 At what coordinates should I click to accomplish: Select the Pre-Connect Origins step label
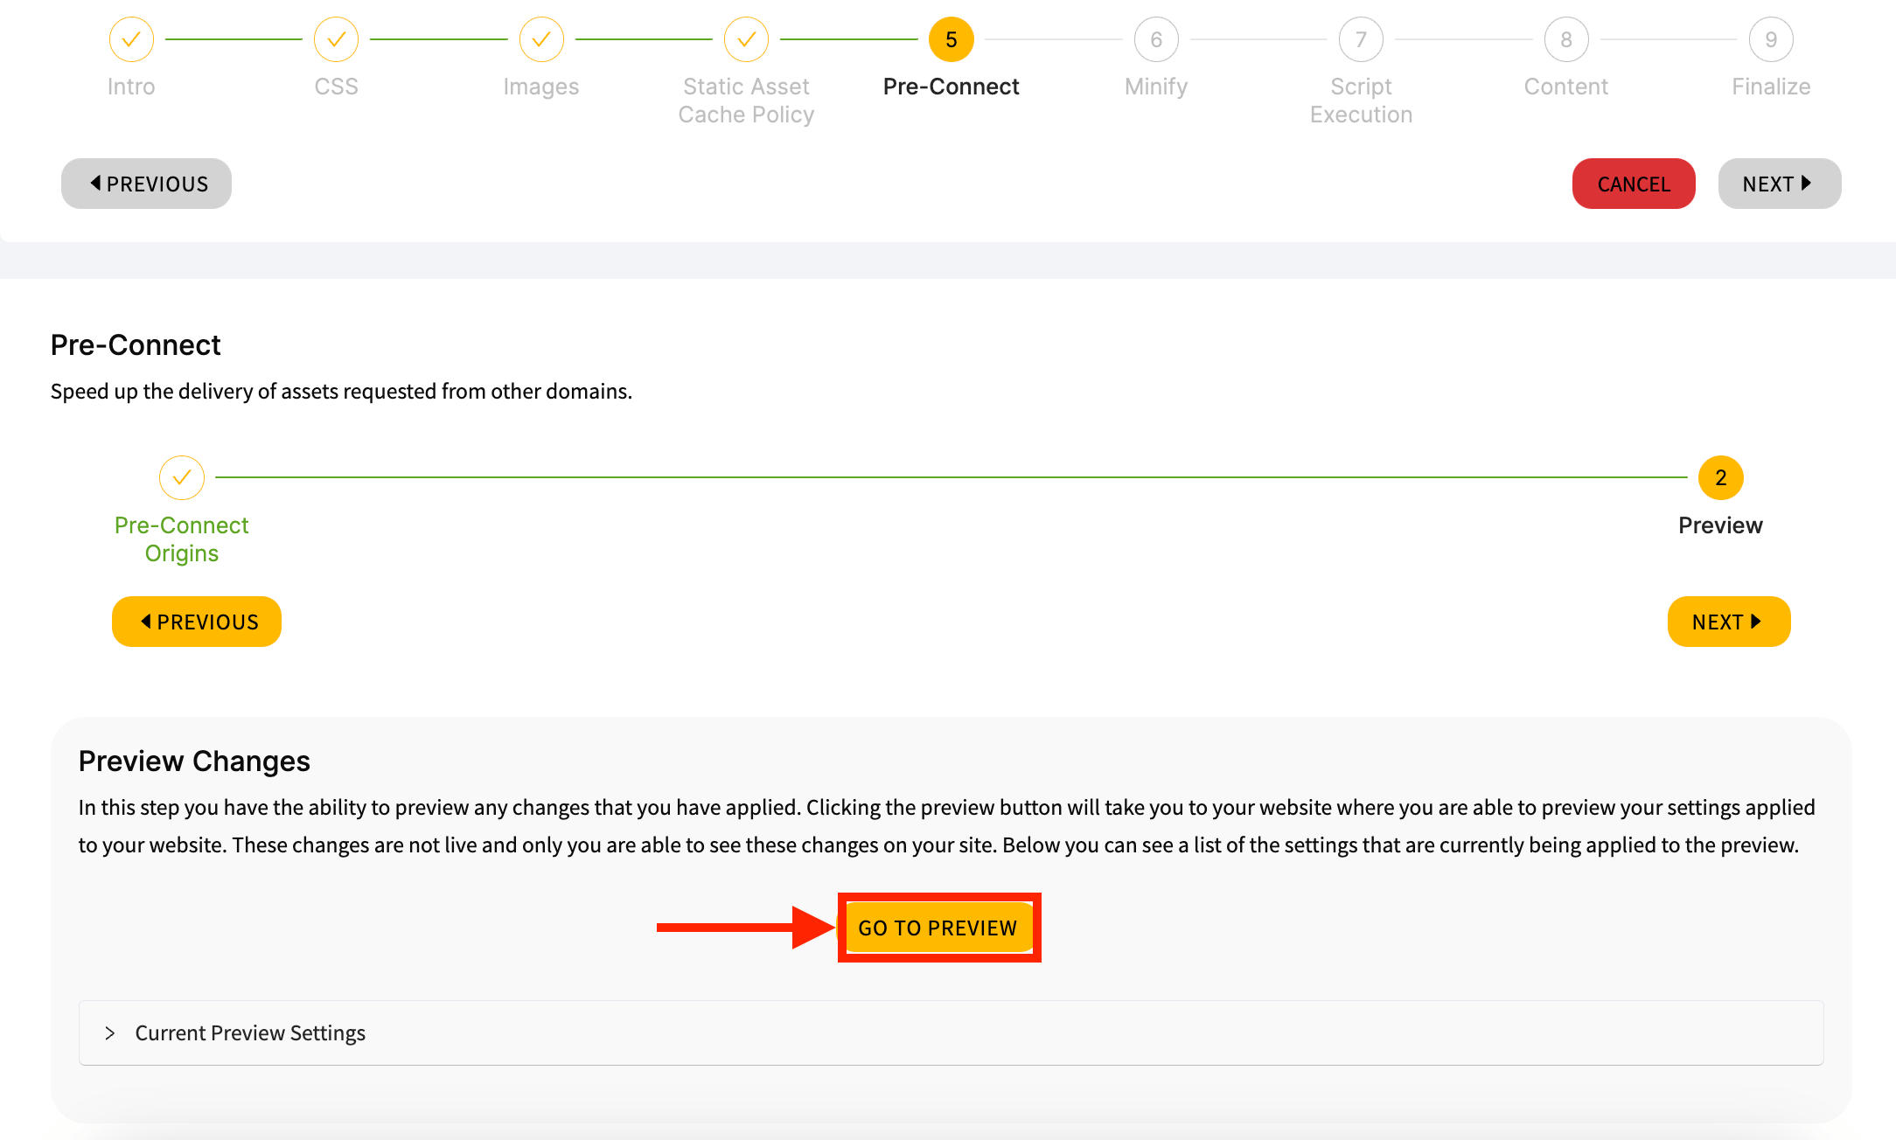click(182, 539)
